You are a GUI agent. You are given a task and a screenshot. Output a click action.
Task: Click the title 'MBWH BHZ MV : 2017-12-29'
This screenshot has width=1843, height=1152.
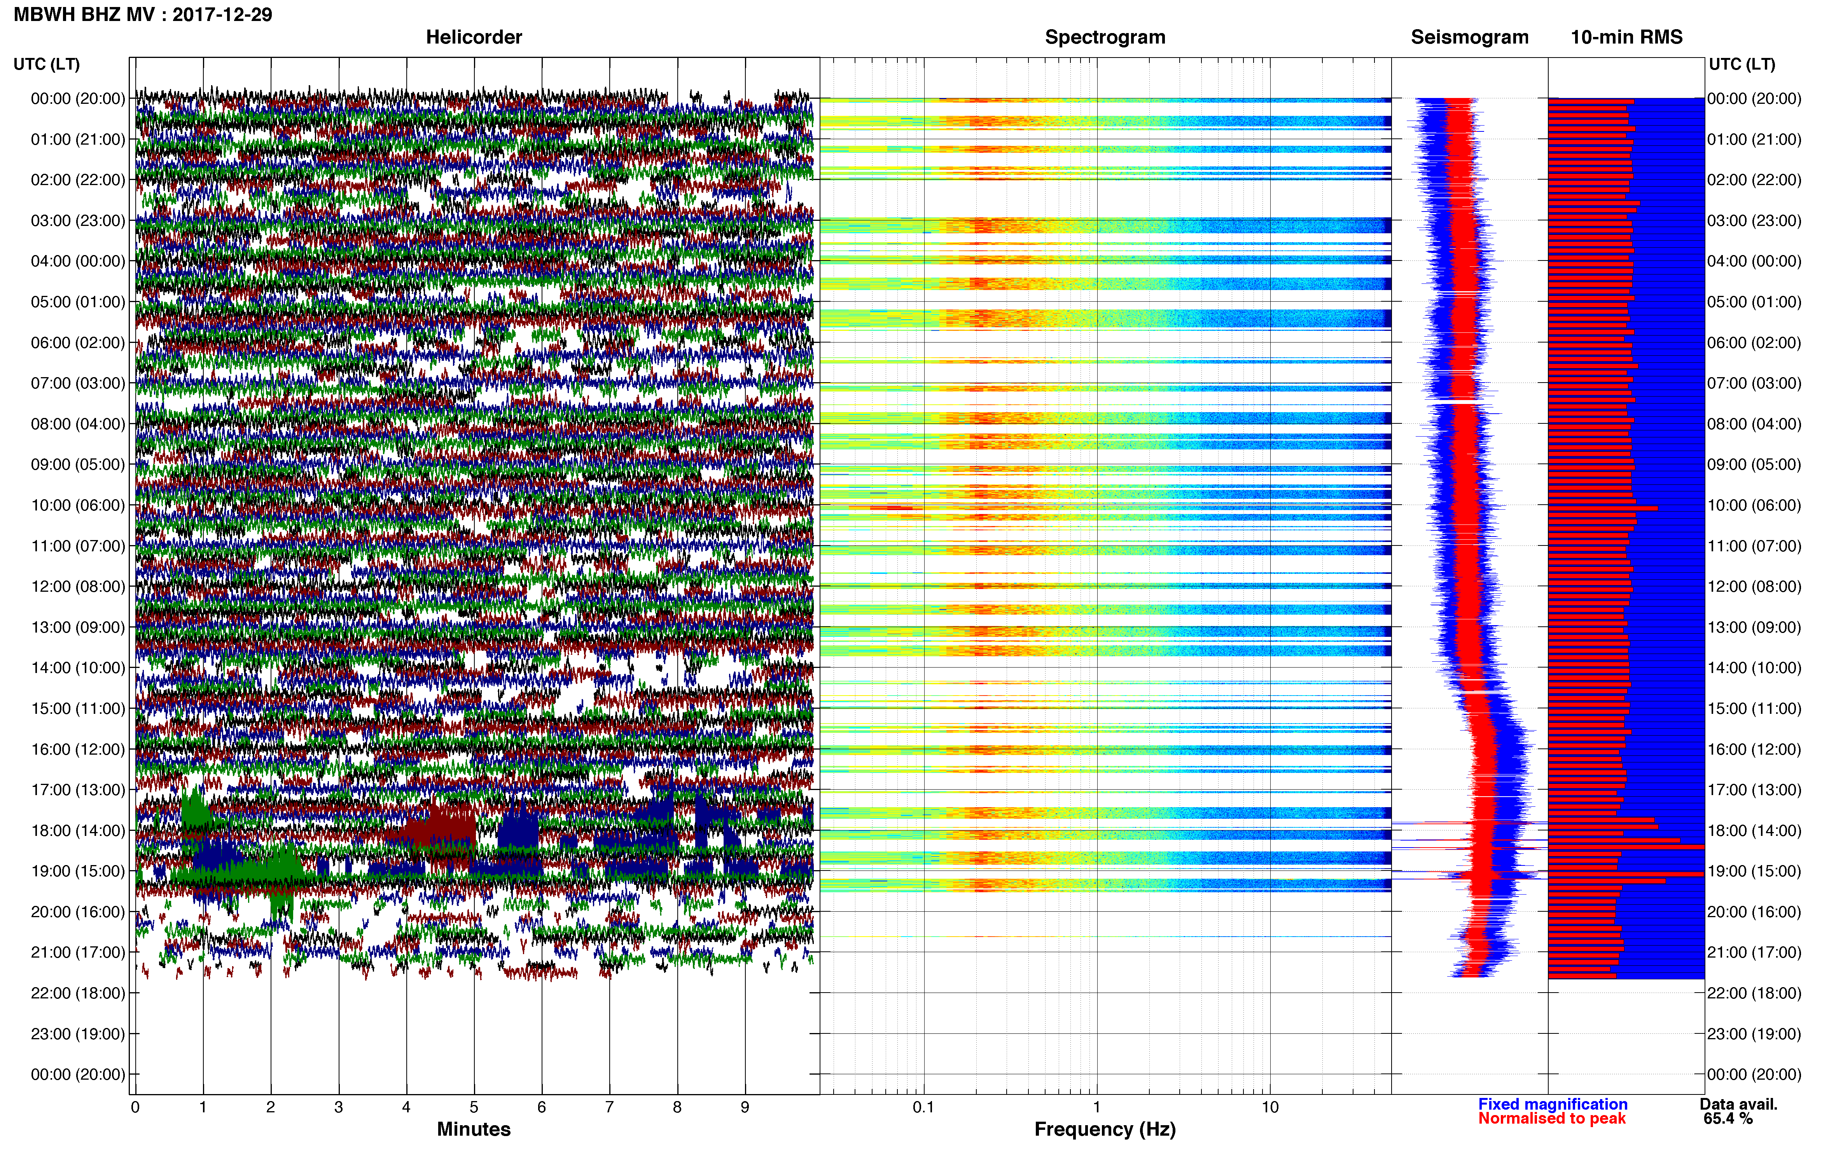[142, 14]
